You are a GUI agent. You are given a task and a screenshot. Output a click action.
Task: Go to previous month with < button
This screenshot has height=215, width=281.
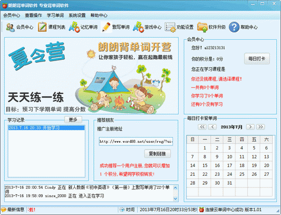coord(212,127)
